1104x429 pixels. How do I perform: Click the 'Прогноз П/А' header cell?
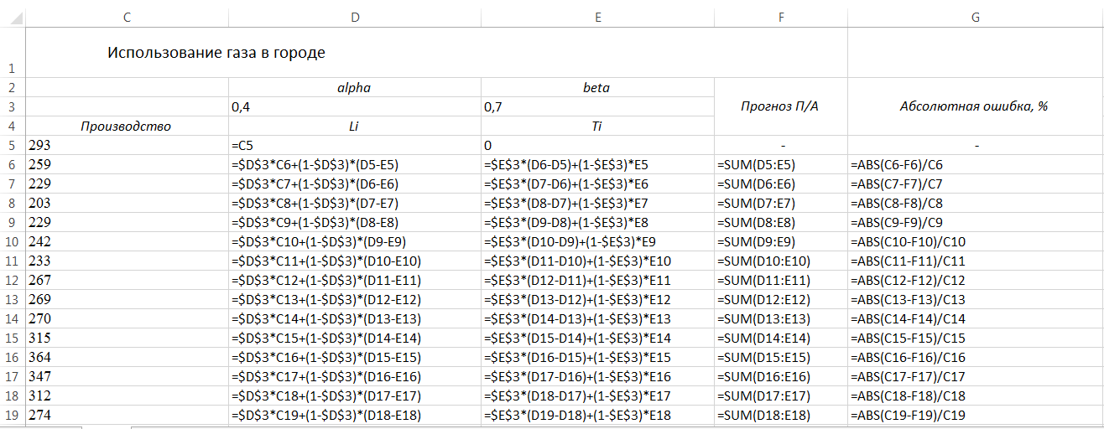[x=781, y=106]
